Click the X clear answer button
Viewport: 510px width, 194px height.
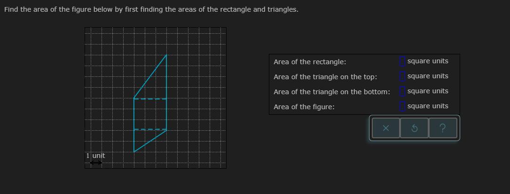pyautogui.click(x=385, y=128)
